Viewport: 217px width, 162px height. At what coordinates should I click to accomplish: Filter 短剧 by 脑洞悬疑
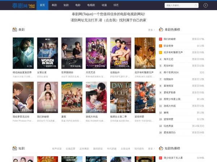(98, 149)
